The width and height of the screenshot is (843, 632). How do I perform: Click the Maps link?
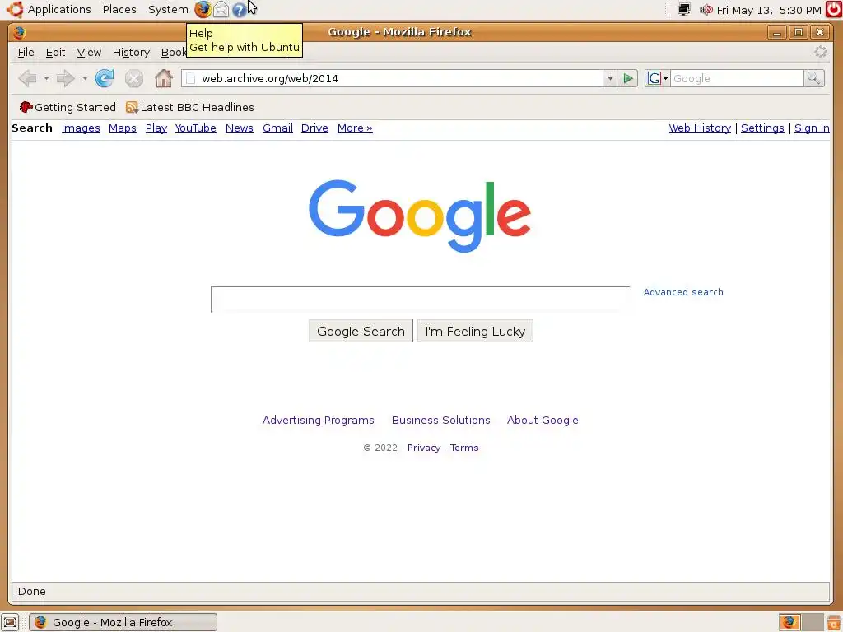122,128
